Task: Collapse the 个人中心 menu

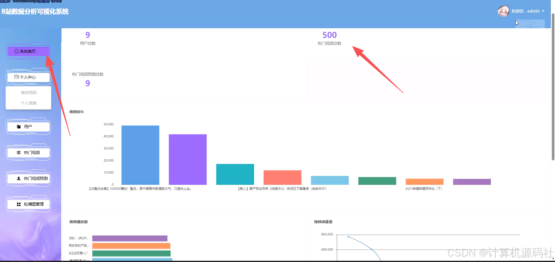Action: (28, 77)
